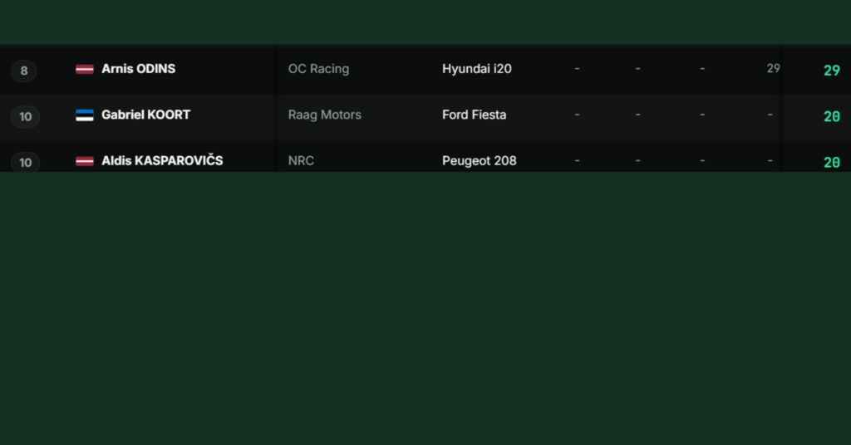Select position badge 10 for Gabriel KOORT
Screen dimensions: 851x445
point(26,116)
